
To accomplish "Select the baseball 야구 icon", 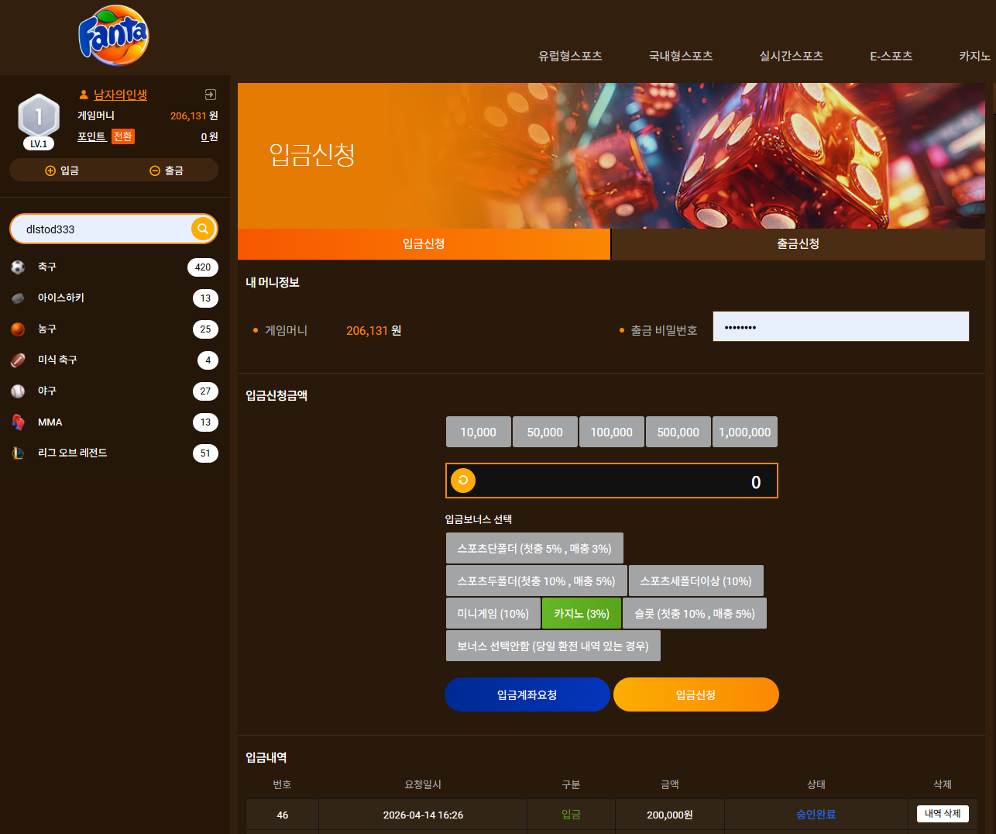I will click(x=18, y=391).
